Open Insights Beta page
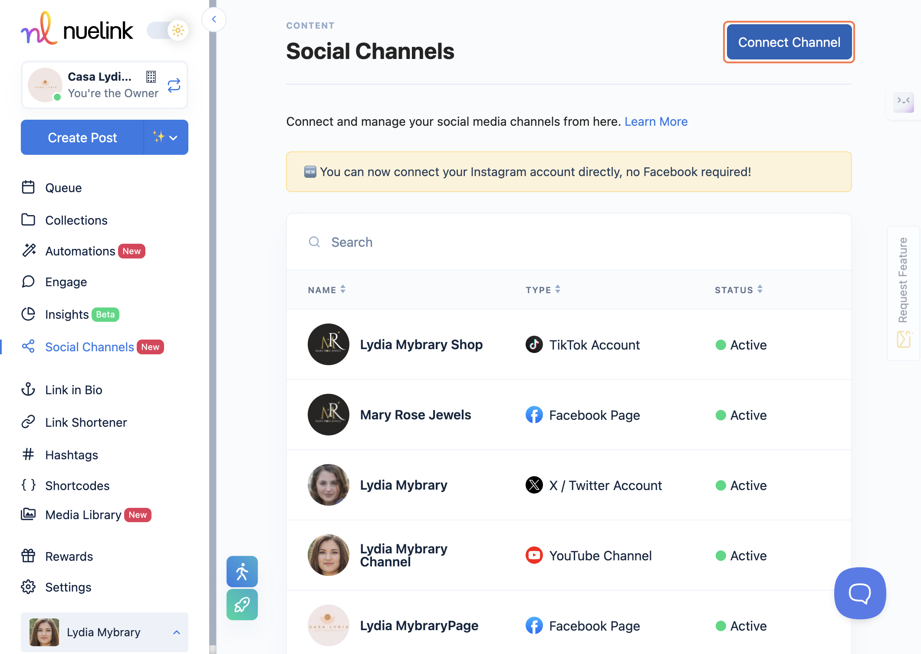Screen dimensions: 921x654 [x=67, y=314]
